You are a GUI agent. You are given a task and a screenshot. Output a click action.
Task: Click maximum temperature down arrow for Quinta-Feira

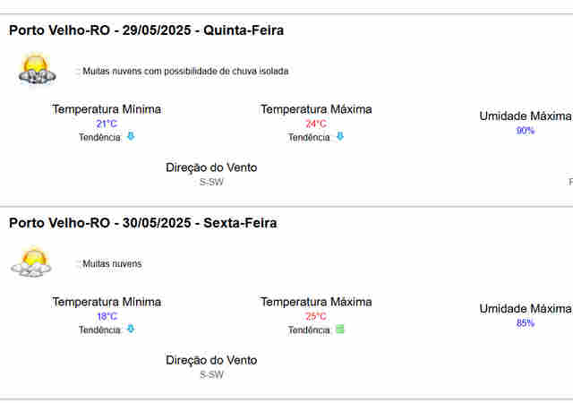[339, 137]
